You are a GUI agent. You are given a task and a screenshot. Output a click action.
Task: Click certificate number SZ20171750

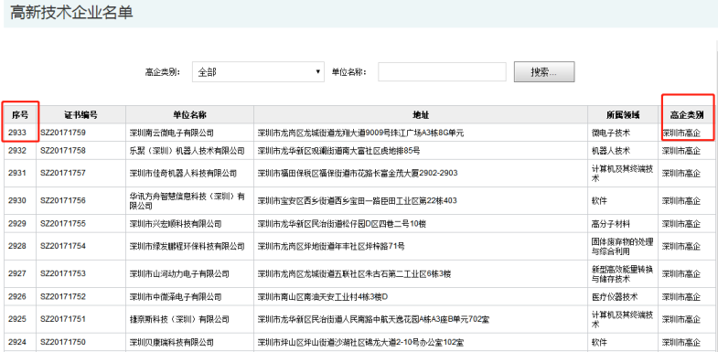point(63,342)
